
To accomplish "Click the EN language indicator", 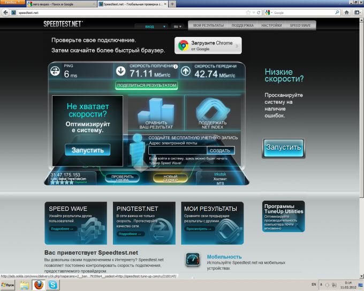I will click(314, 284).
